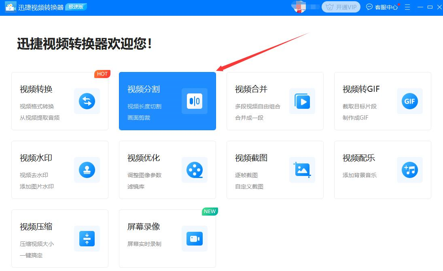Viewport: 443px width, 271px height.
Task: Click the round GIF icon
Action: pyautogui.click(x=410, y=101)
